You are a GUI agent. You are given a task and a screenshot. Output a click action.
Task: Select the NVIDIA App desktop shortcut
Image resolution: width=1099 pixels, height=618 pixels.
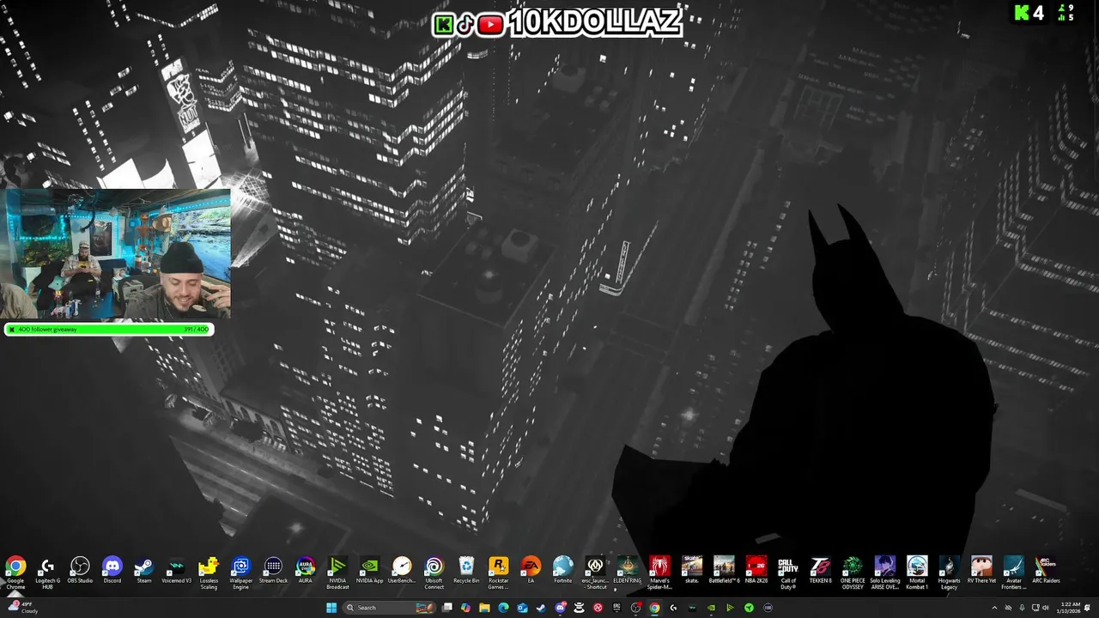(369, 570)
